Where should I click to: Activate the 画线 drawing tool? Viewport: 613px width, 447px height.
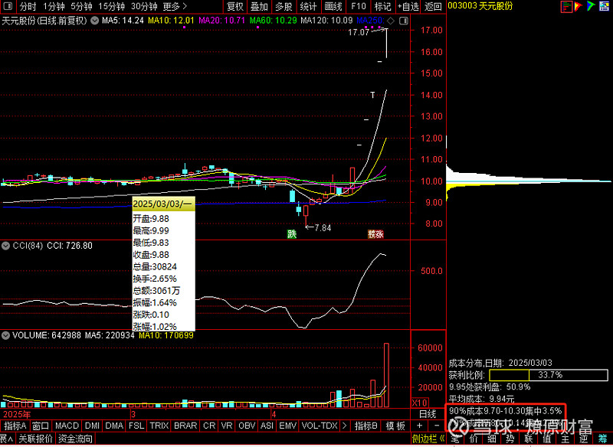point(333,7)
